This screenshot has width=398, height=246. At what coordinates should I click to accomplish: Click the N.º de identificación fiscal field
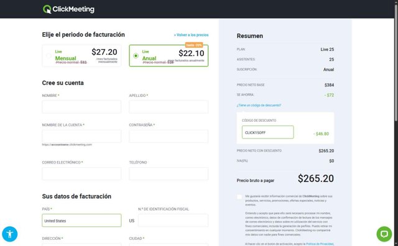[173, 221]
